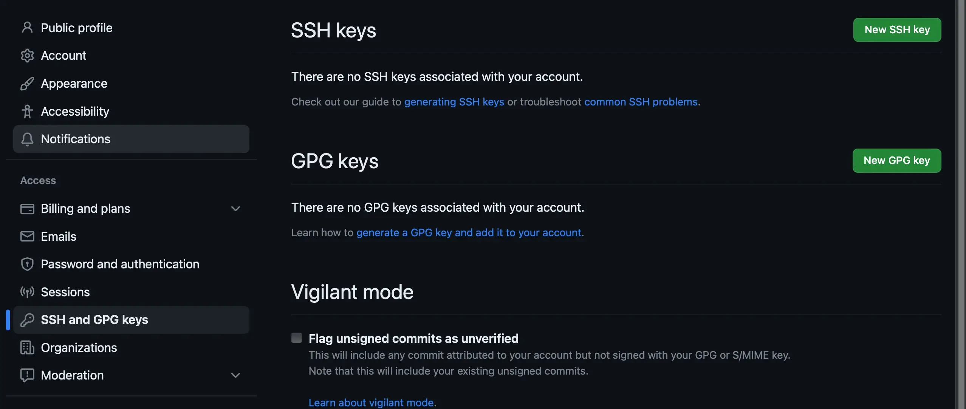Click the accessibility figure icon
This screenshot has width=966, height=409.
point(27,112)
